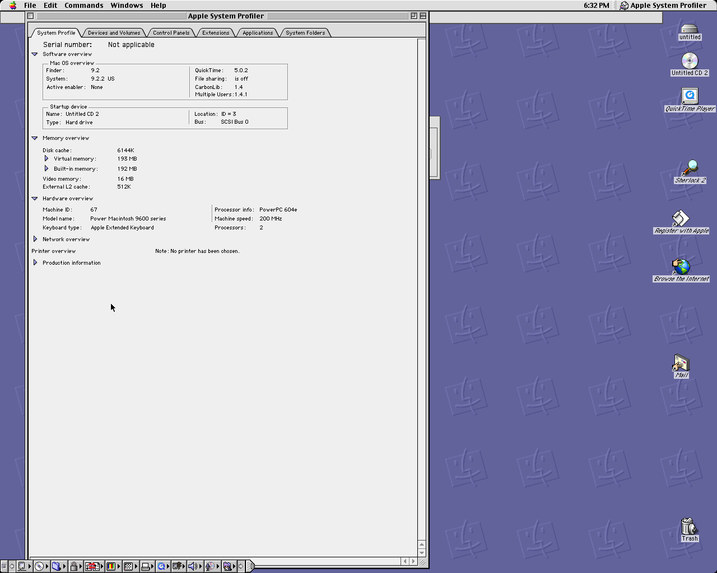Viewport: 717px width, 573px height.
Task: Expand the Network overview section
Action: (x=35, y=239)
